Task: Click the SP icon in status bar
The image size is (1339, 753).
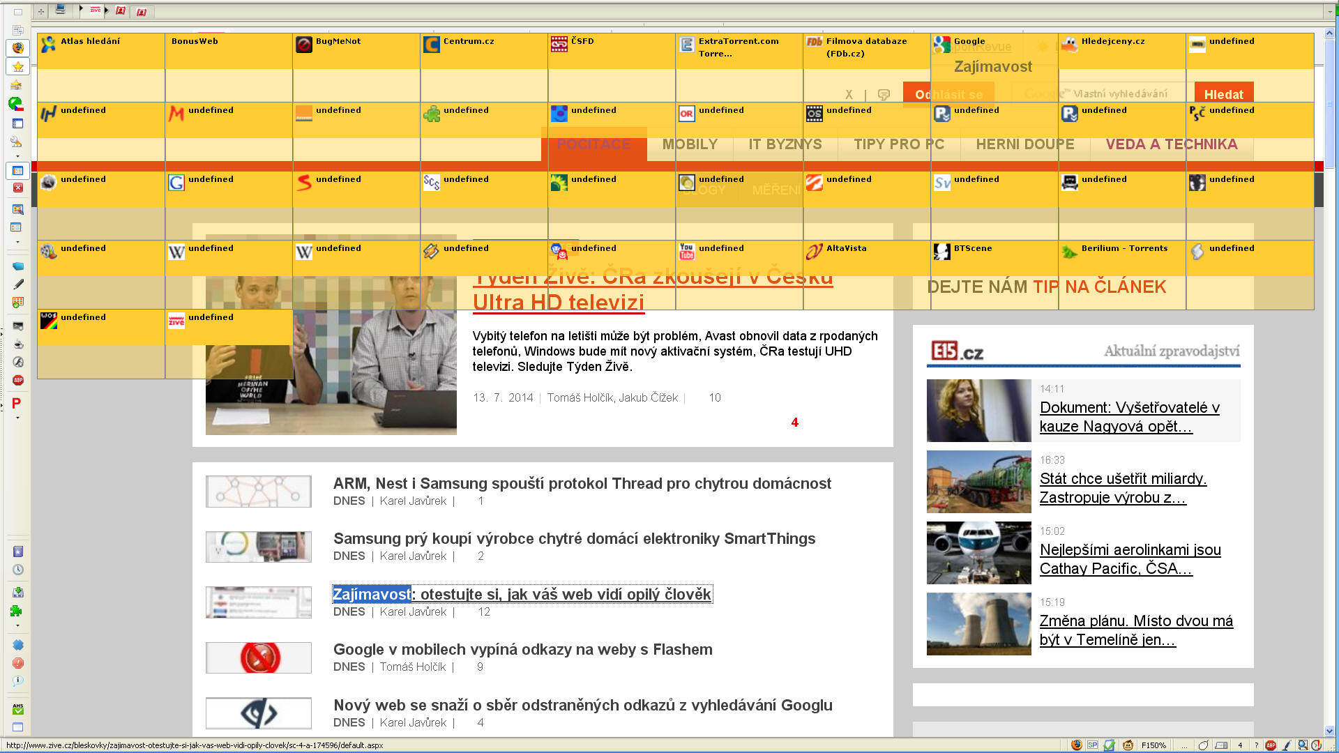Action: point(1092,745)
